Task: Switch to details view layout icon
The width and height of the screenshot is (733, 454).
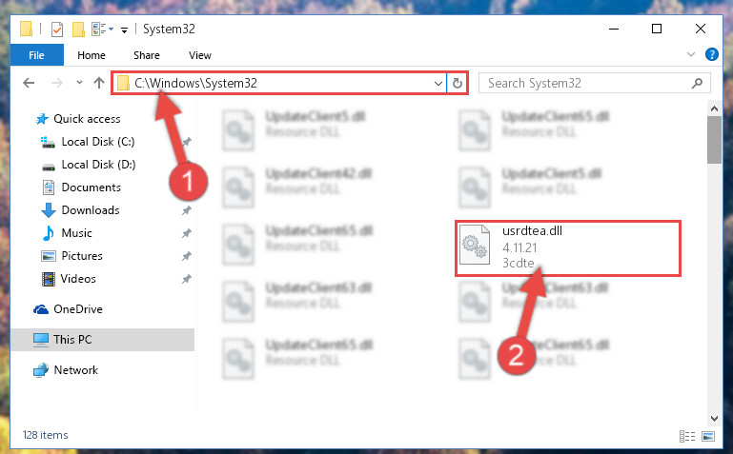Action: [686, 436]
